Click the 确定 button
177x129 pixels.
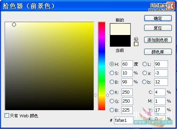[x=158, y=18]
